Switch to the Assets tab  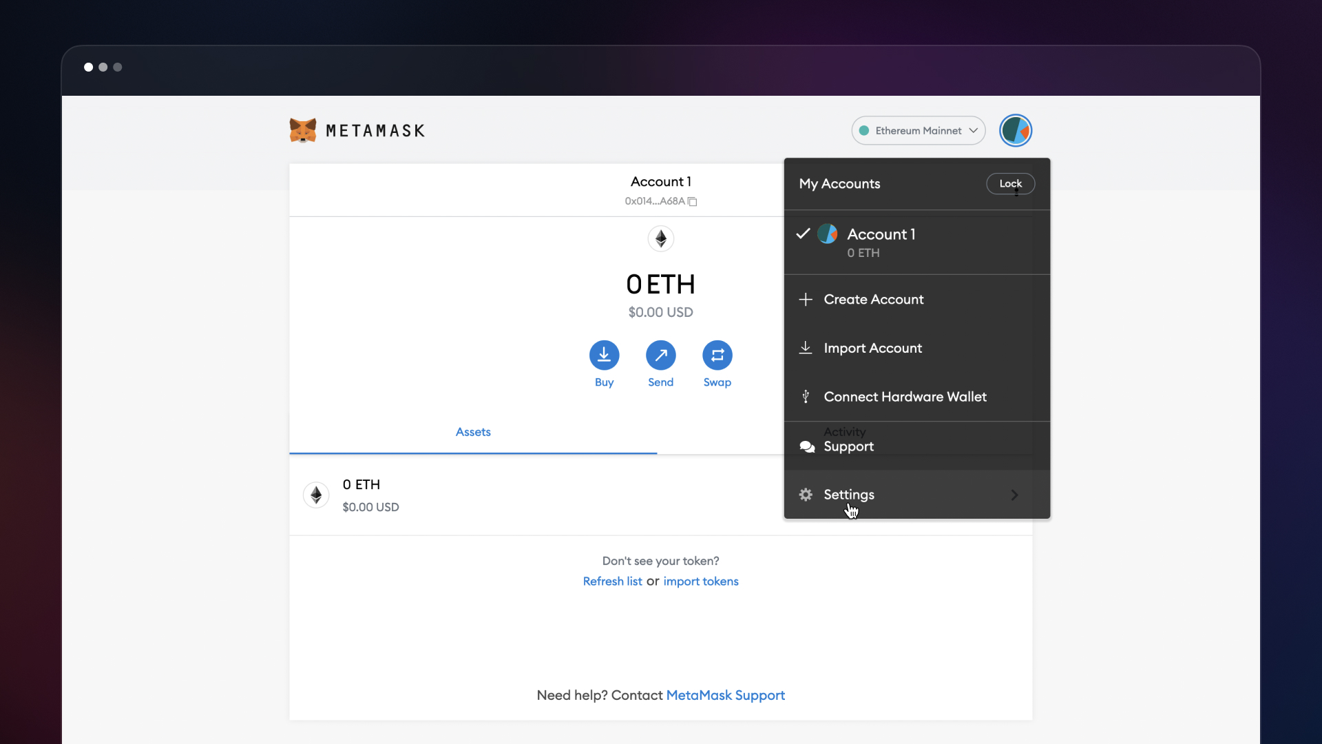click(473, 432)
